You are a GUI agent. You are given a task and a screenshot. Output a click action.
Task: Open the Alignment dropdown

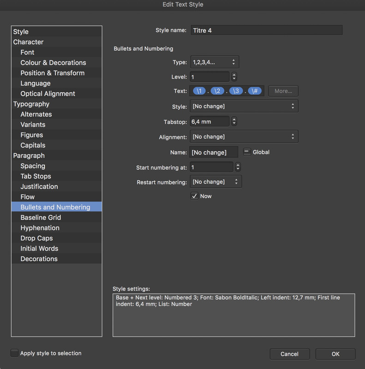point(244,137)
